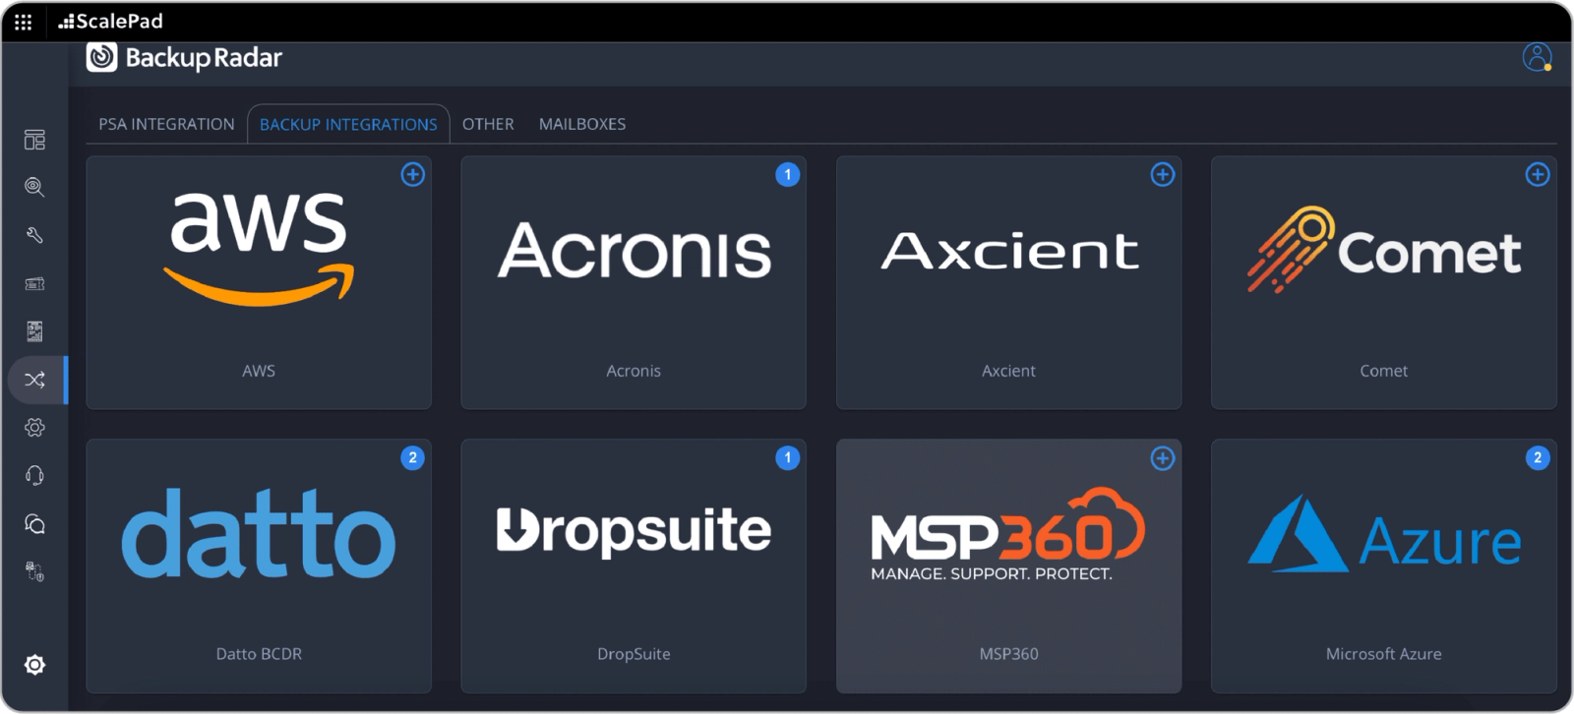1574x714 pixels.
Task: Click the user profile avatar icon
Action: [x=1537, y=57]
